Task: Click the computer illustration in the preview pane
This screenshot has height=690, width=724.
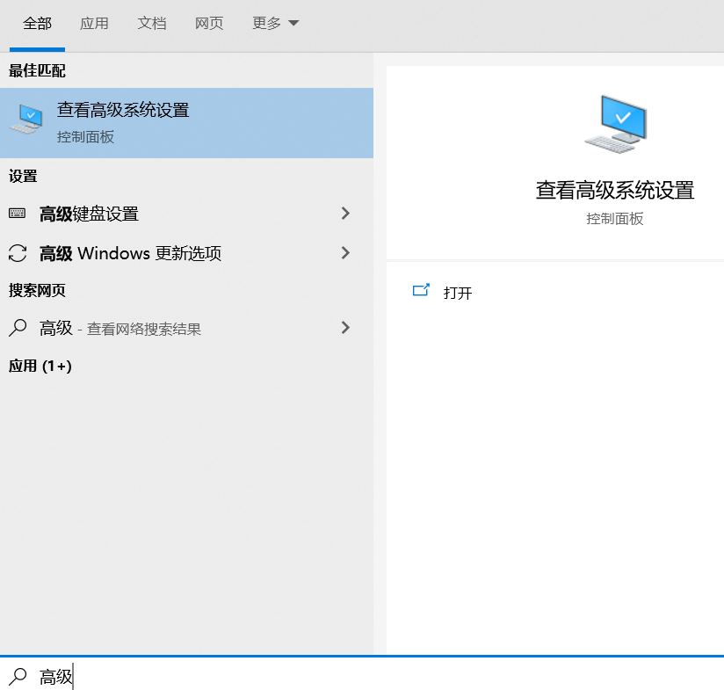Action: click(615, 123)
